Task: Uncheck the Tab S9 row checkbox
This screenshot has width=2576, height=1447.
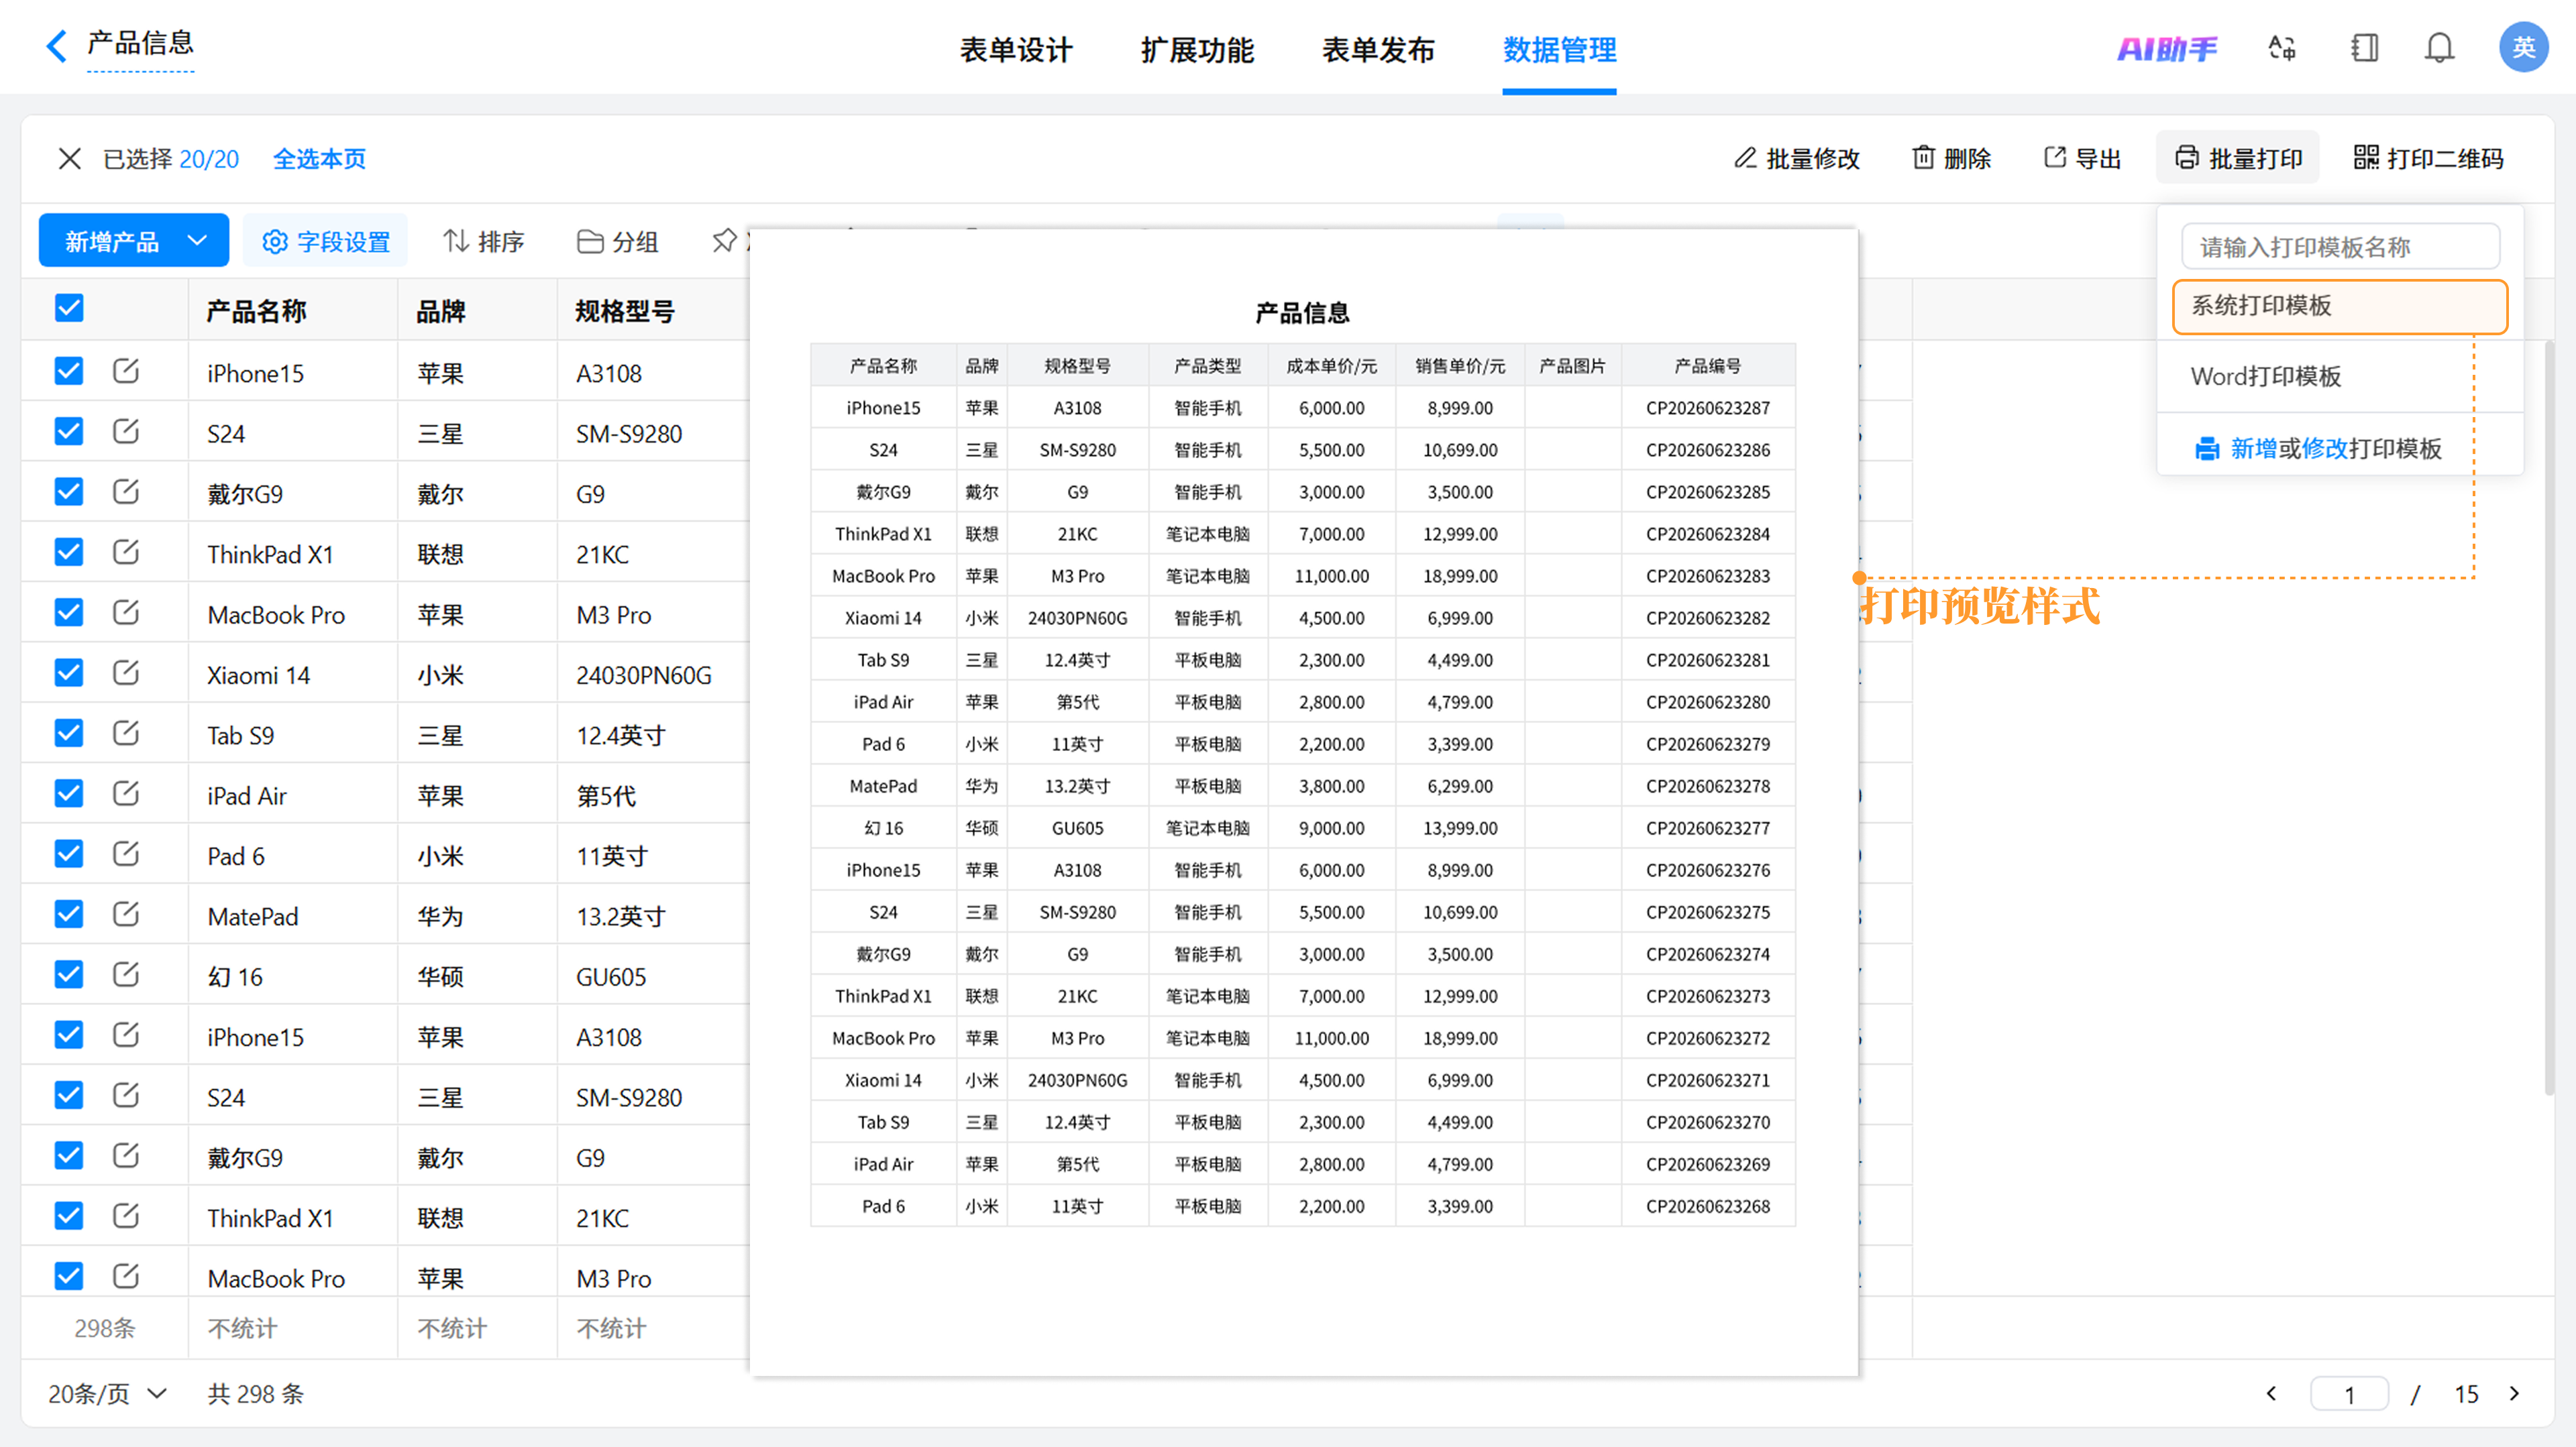Action: (69, 732)
